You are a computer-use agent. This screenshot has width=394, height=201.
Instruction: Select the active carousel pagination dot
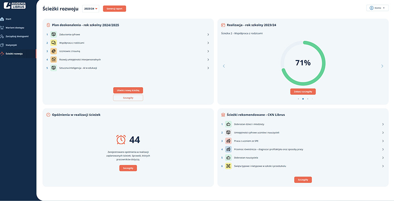[303, 98]
